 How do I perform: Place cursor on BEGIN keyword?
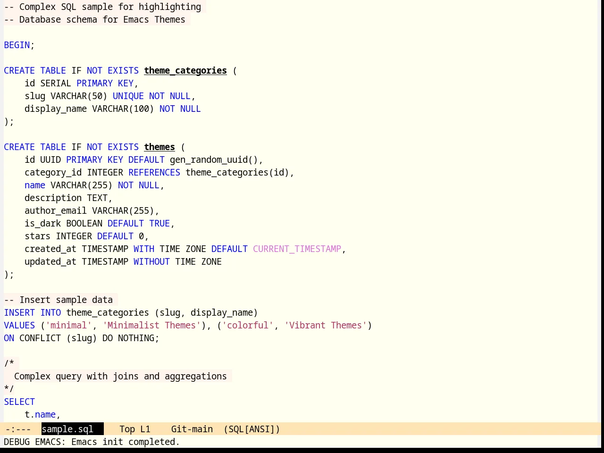coord(17,45)
